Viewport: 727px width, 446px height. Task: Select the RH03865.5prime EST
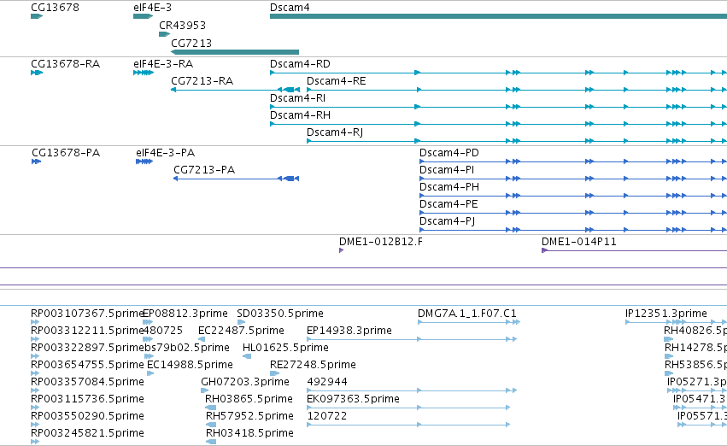pos(210,408)
